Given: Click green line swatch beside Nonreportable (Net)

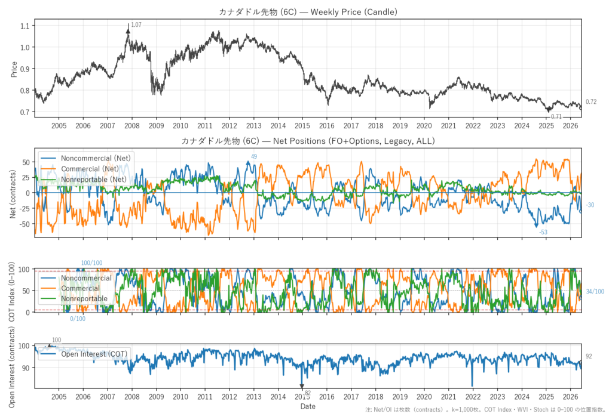Looking at the screenshot, I should (49, 180).
